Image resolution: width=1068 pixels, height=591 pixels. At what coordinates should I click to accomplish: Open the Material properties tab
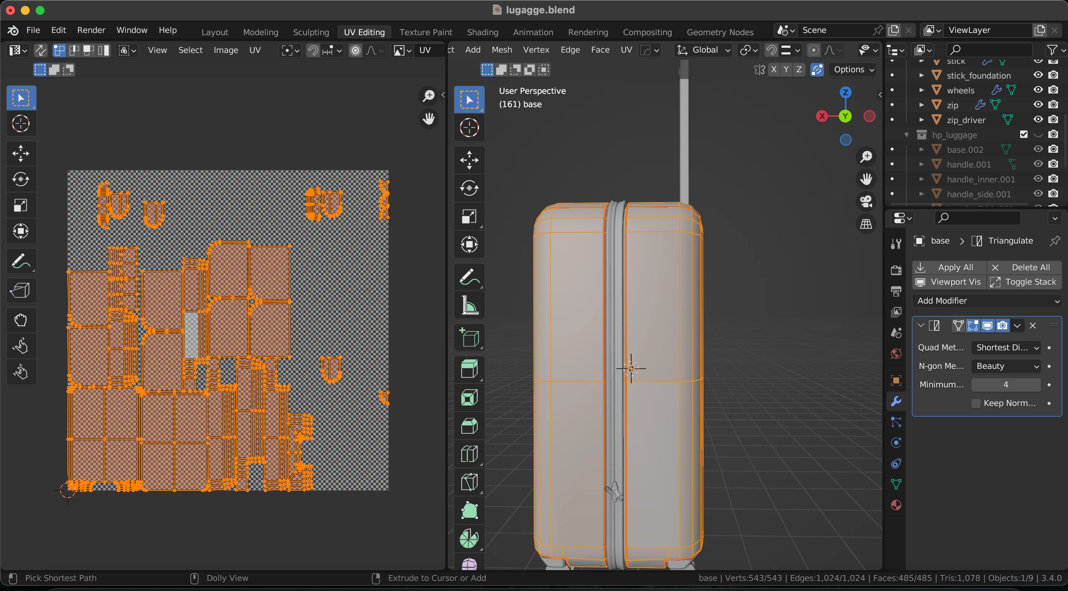[x=896, y=505]
